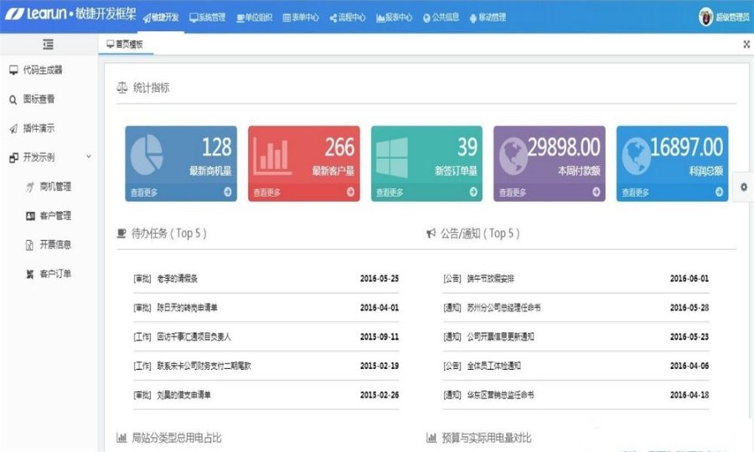Open the 2016-04-01 转岗申请单 task row
This screenshot has height=452, width=754.
[266, 307]
